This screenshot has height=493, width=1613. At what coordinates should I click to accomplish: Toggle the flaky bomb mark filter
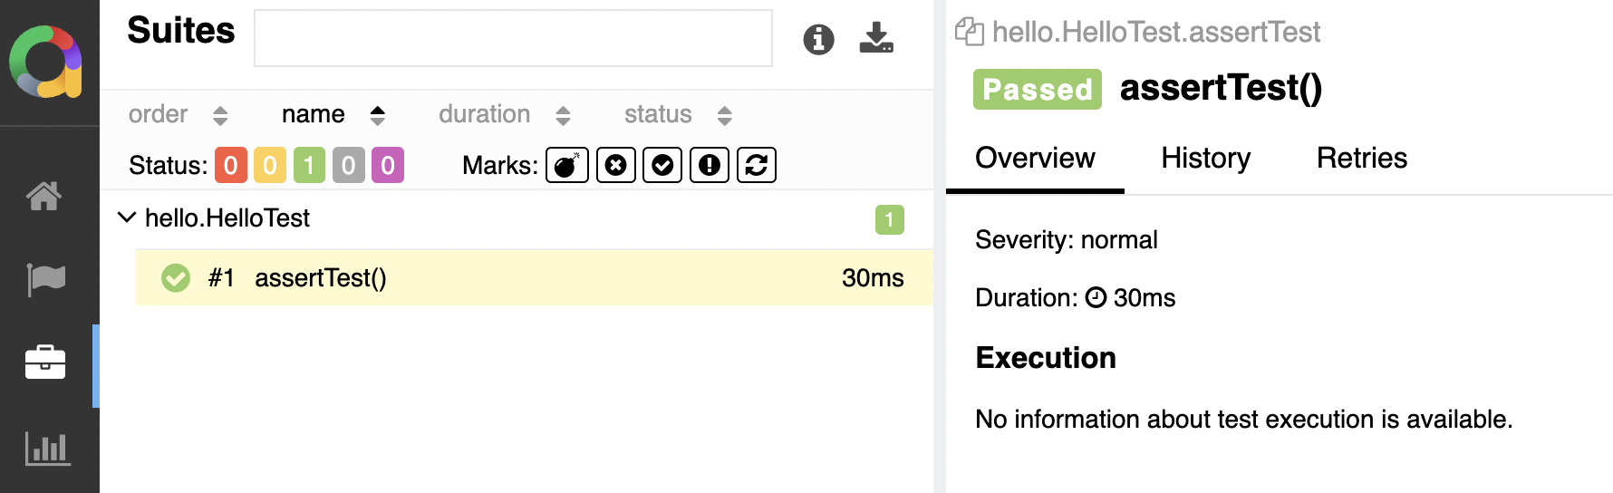point(567,165)
